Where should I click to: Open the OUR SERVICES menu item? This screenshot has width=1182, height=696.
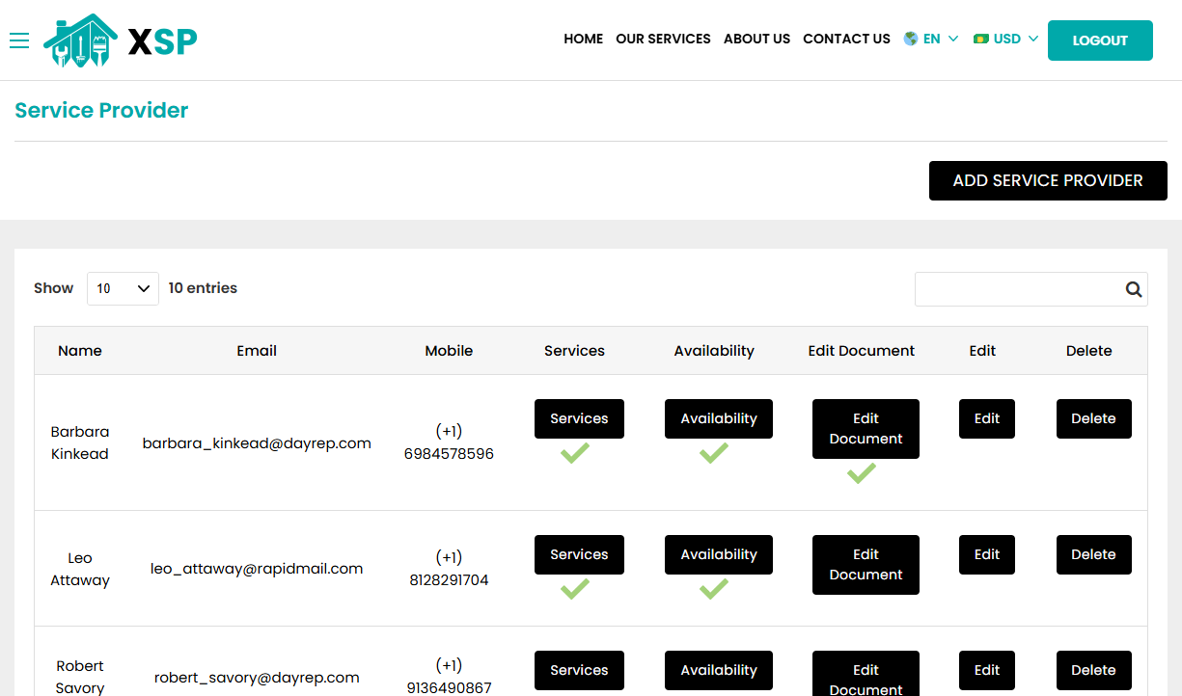[663, 39]
